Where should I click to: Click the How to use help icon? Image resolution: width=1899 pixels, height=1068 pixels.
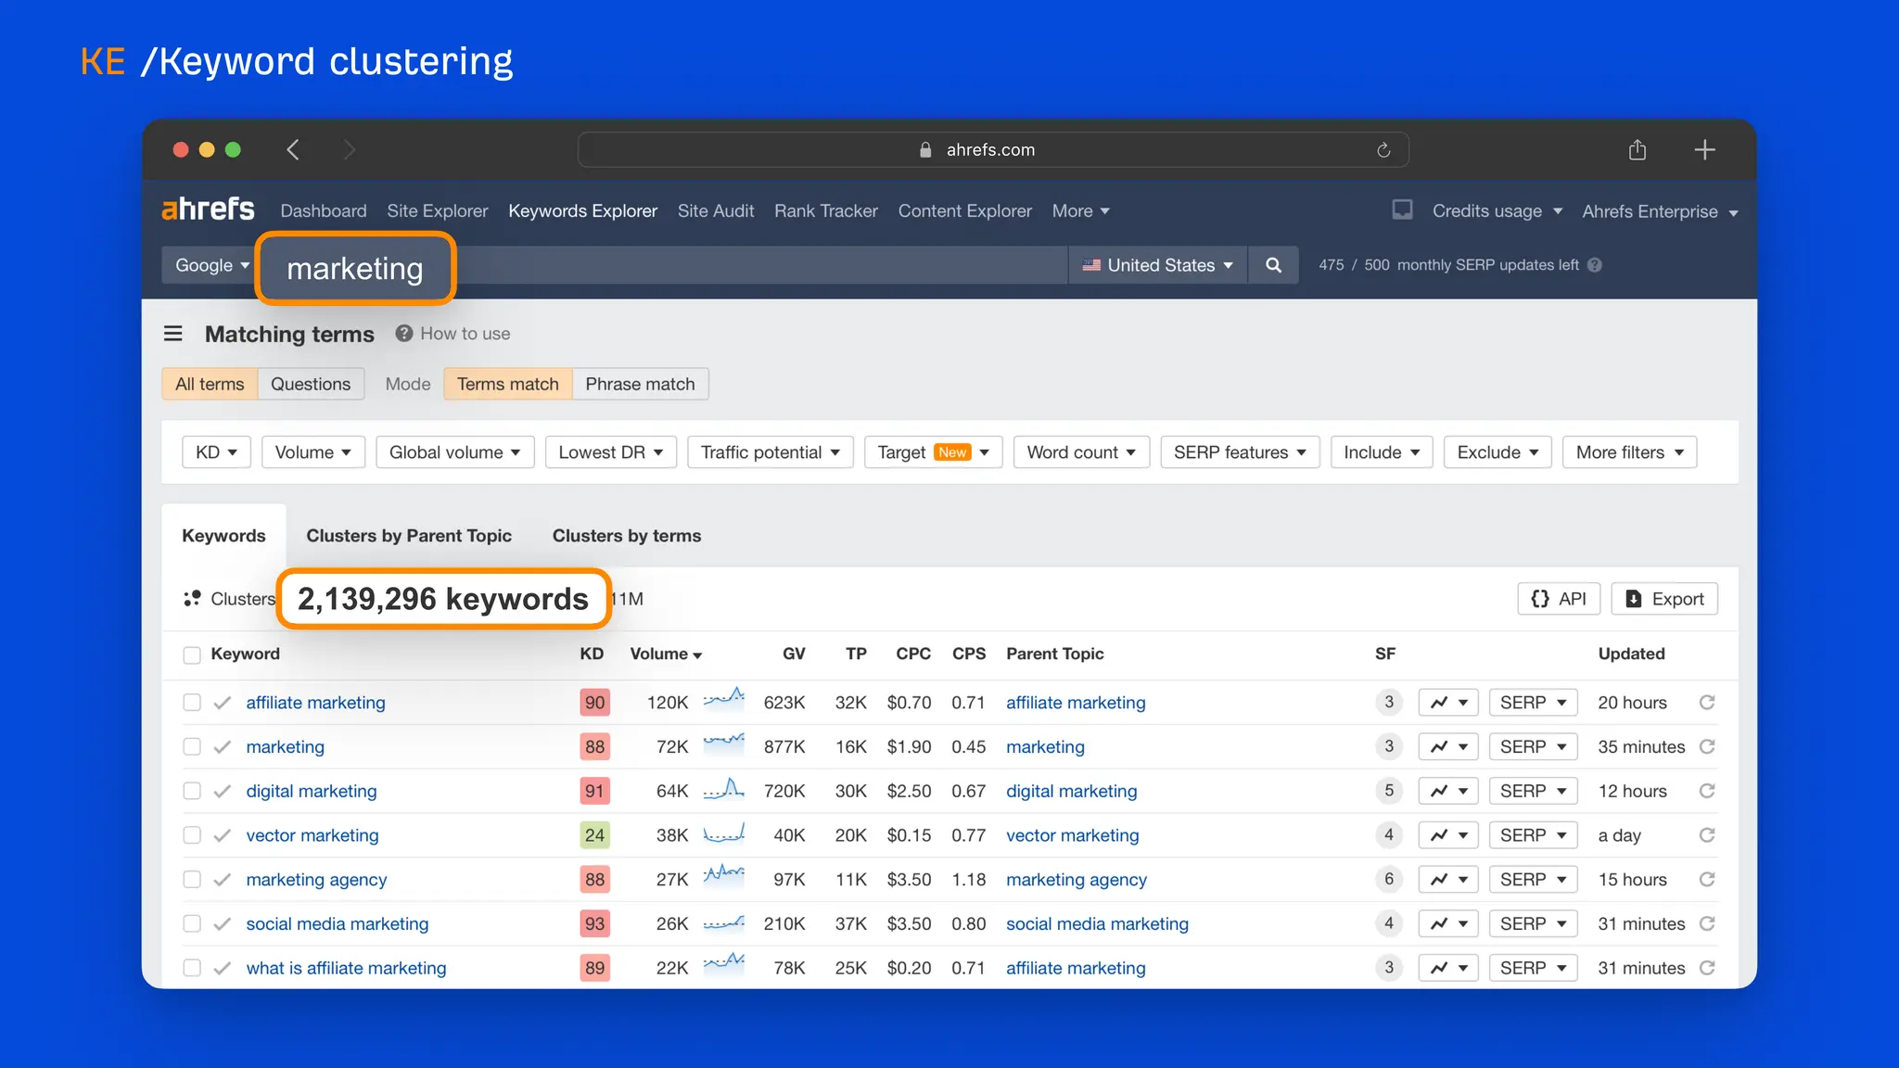pyautogui.click(x=404, y=334)
